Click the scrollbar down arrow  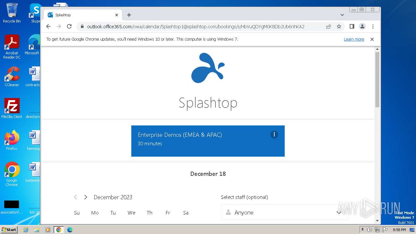[377, 221]
